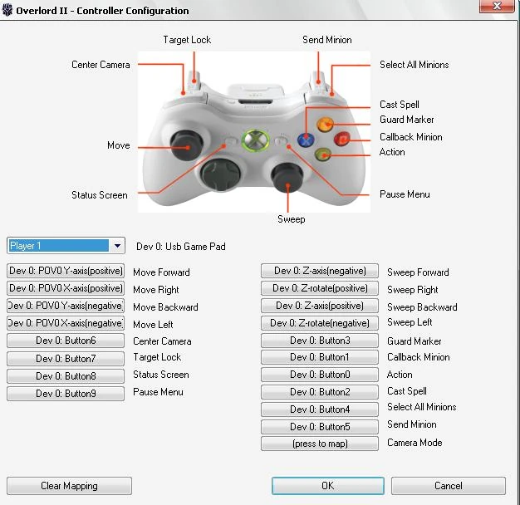520x505 pixels.
Task: Click the yellow Y button on controller image
Action: (x=326, y=125)
